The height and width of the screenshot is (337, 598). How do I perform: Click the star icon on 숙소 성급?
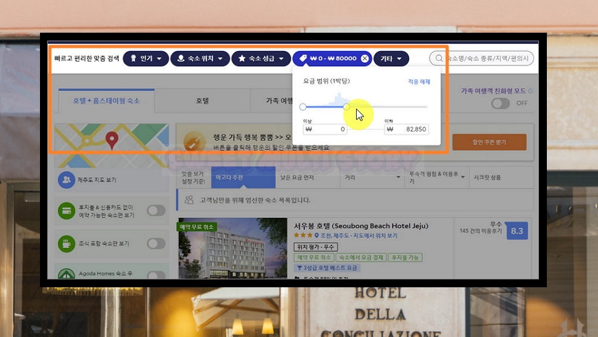tap(242, 58)
